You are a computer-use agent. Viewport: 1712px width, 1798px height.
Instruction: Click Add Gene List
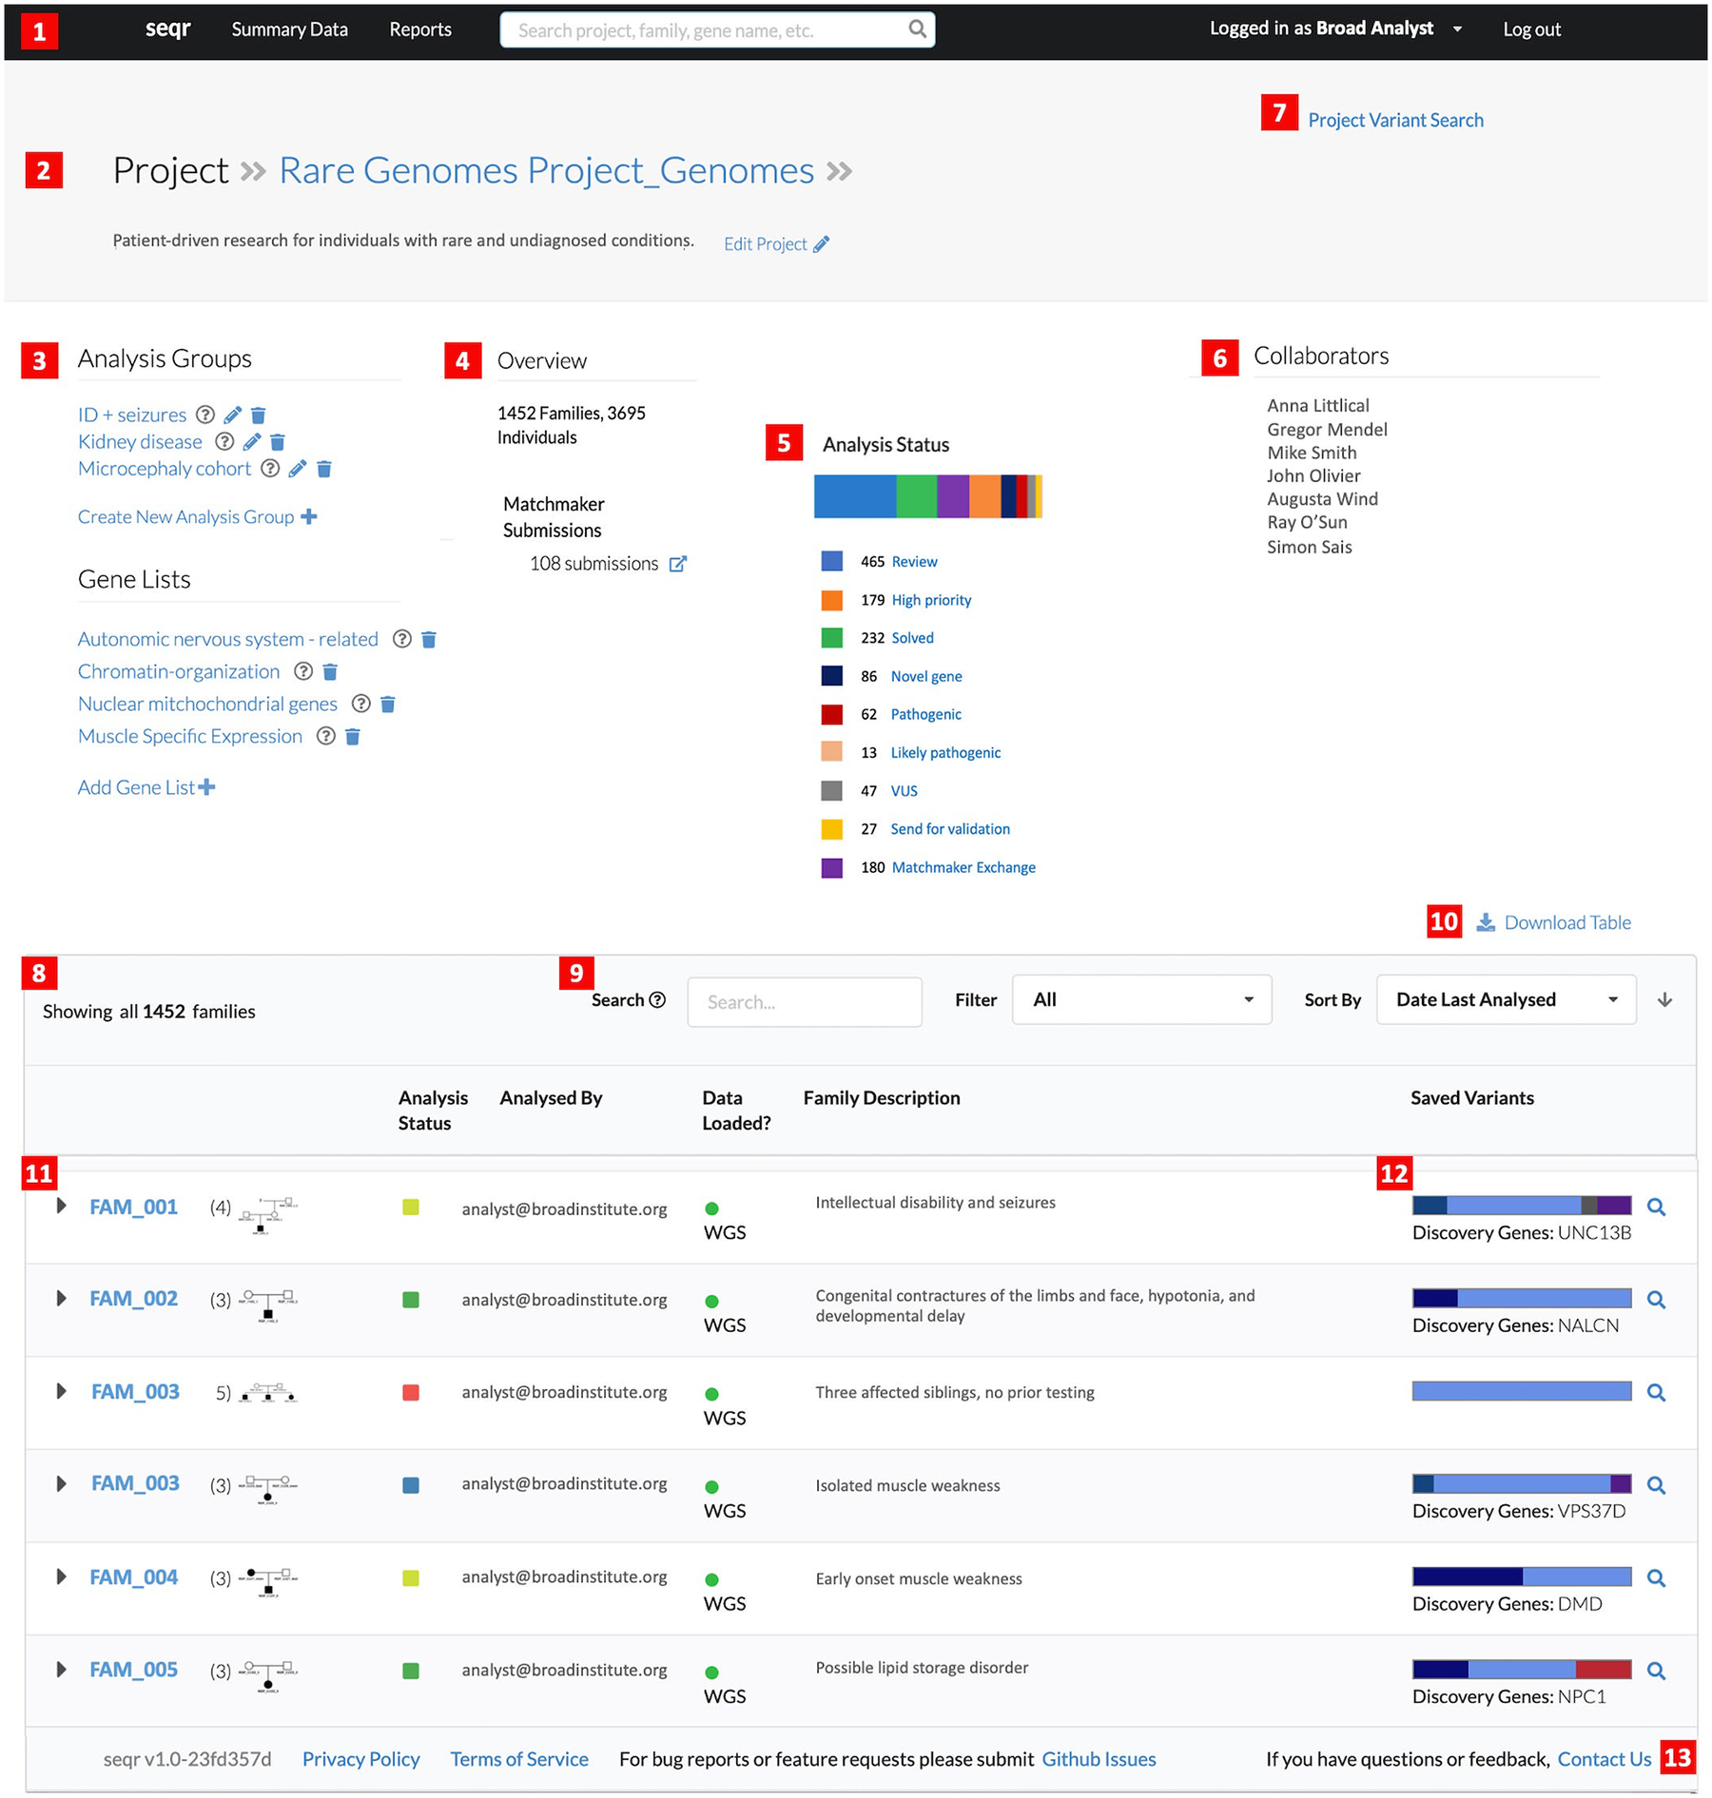pyautogui.click(x=146, y=787)
